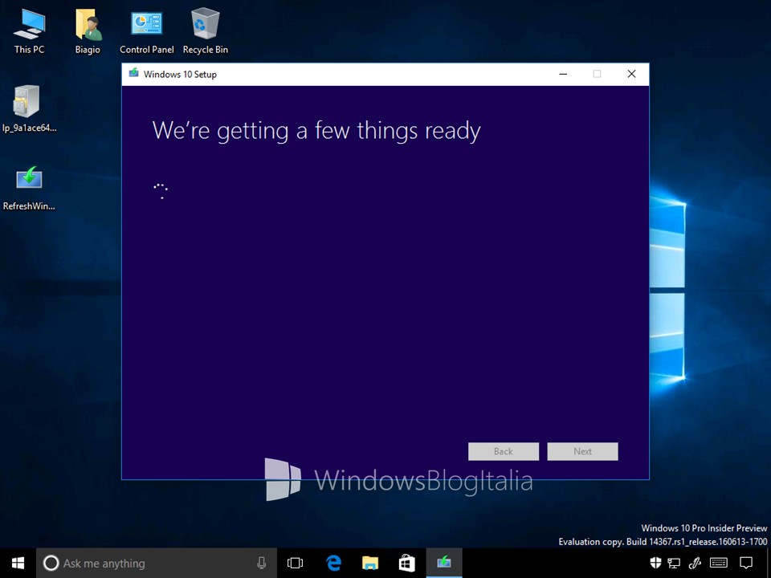Select the Biagio user folder icon
The image size is (771, 578).
(x=88, y=31)
